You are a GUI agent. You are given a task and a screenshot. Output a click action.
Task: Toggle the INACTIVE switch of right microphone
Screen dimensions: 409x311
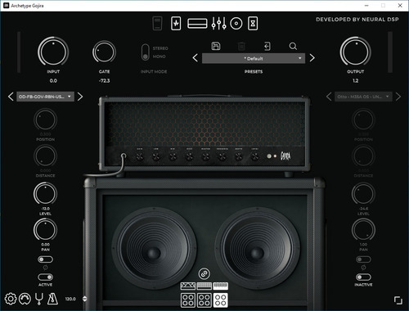[363, 277]
